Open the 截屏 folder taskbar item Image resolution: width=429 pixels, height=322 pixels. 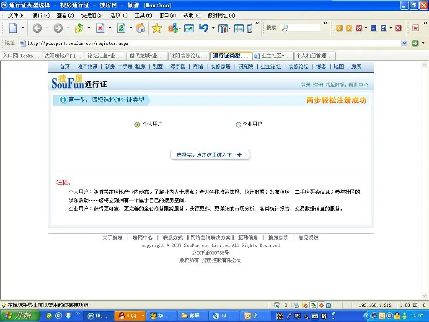tap(192, 316)
